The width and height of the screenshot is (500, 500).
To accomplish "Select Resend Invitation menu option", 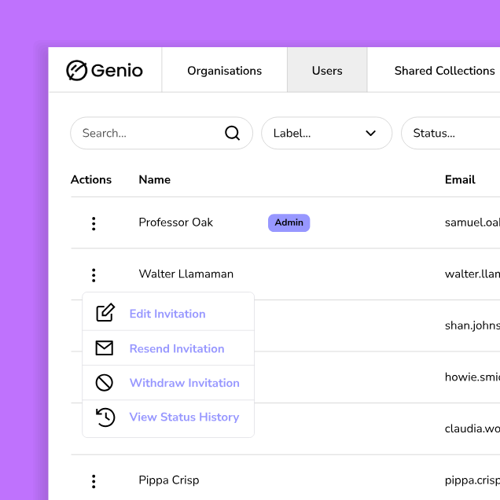I will coord(177,349).
